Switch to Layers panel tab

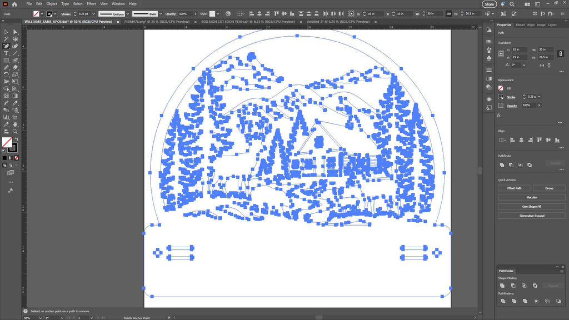pyautogui.click(x=552, y=24)
